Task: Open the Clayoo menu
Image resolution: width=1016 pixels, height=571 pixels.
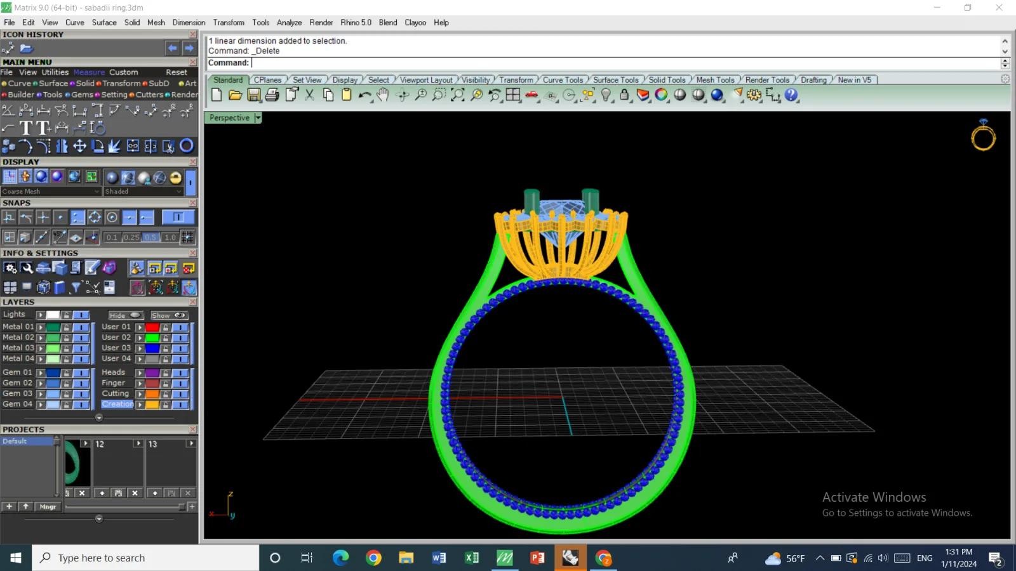Action: pos(415,22)
